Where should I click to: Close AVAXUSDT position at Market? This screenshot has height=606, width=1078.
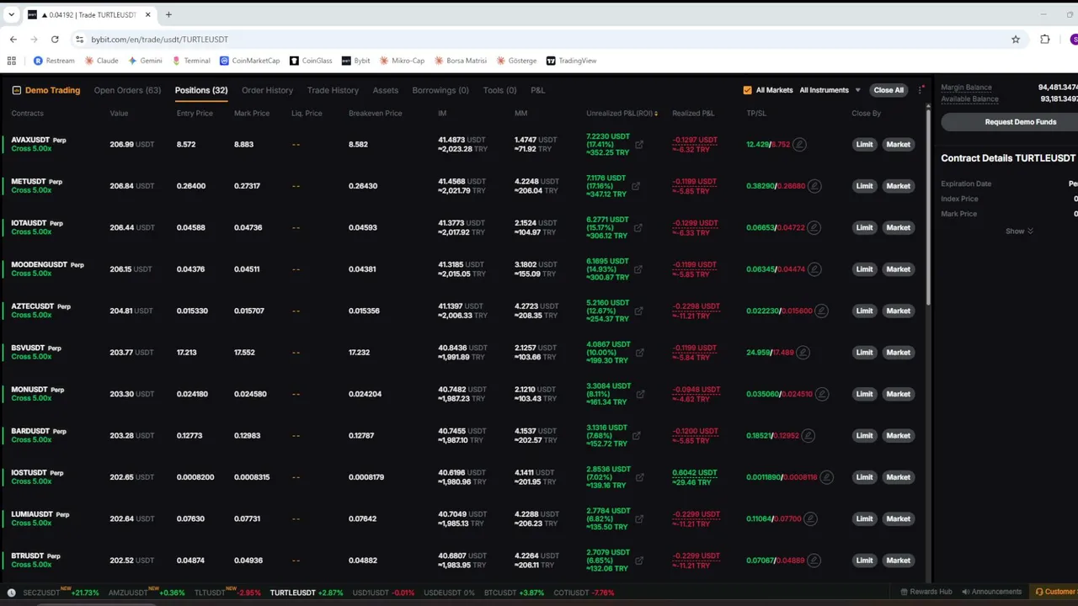pos(898,145)
